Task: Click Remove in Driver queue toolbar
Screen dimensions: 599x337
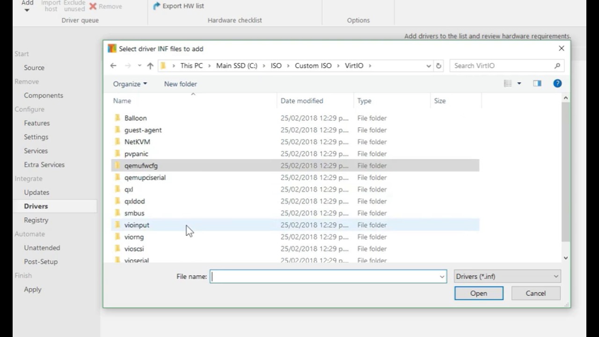Action: 106,7
